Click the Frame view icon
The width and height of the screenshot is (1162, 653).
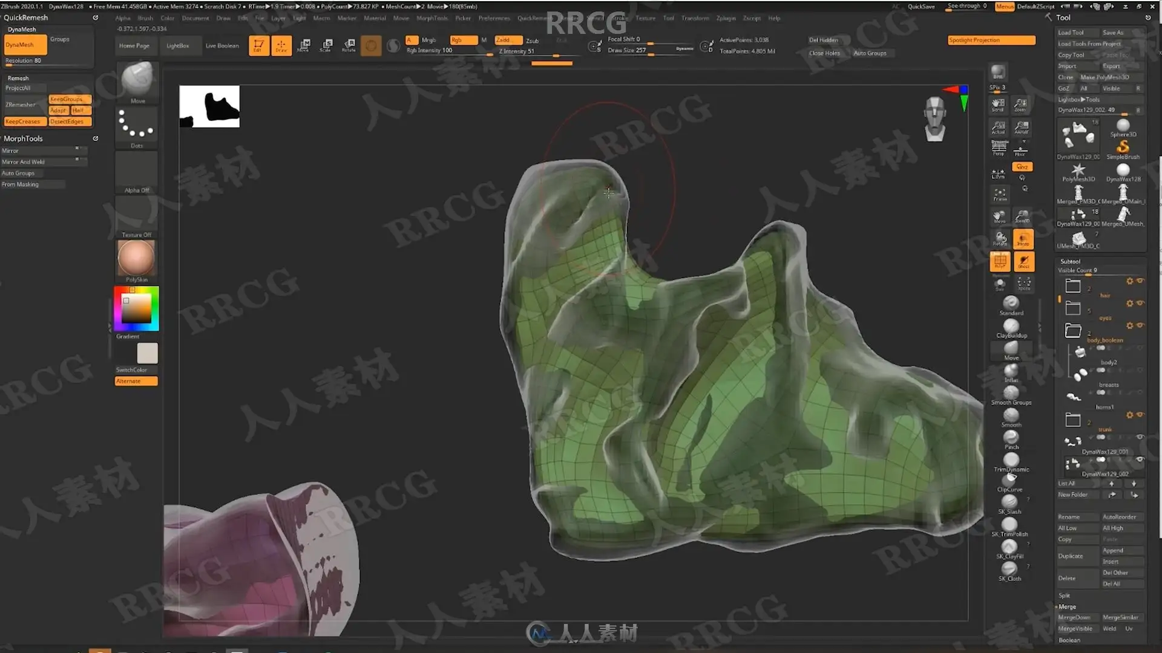[1000, 195]
